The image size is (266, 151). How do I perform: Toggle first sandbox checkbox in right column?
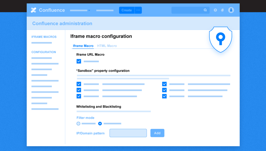tap(164, 84)
